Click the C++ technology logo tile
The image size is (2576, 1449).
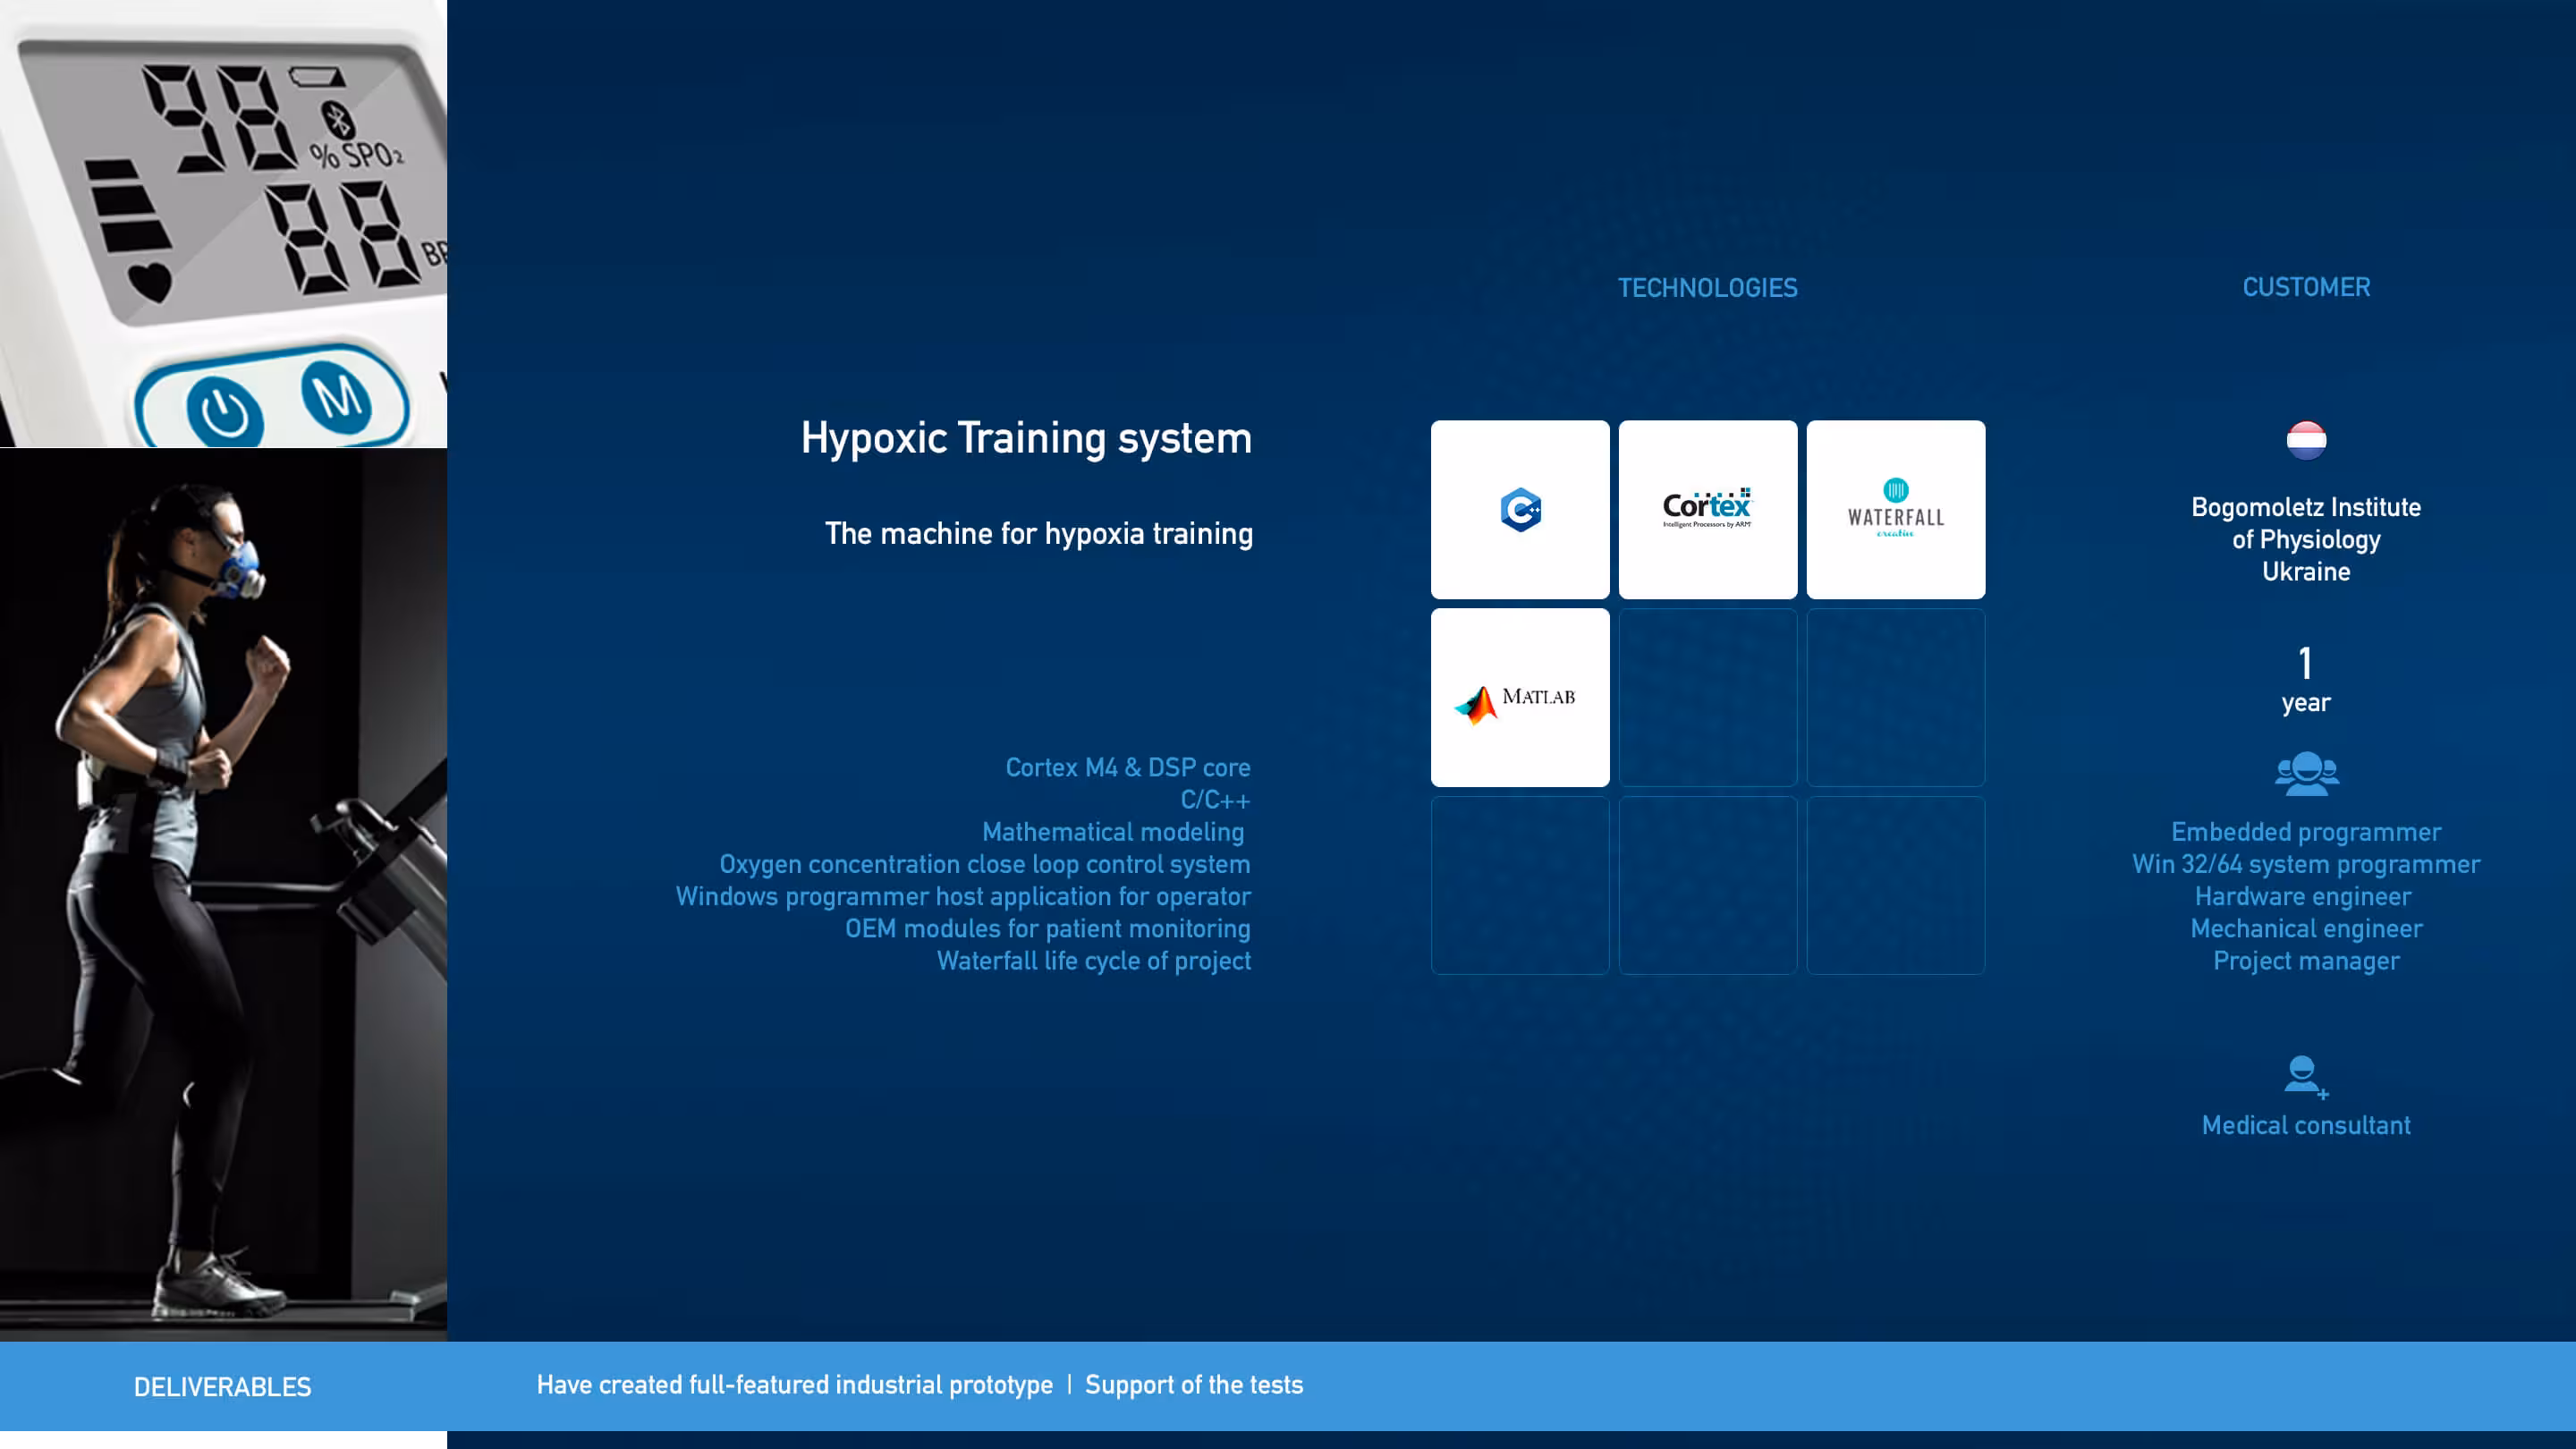point(1519,509)
